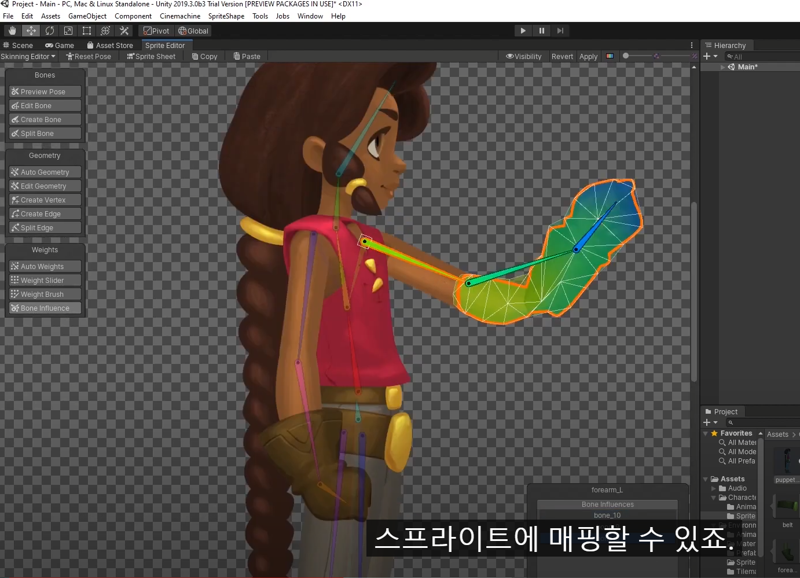Activate Preview Pose in Bones panel
The height and width of the screenshot is (578, 800).
tap(45, 91)
